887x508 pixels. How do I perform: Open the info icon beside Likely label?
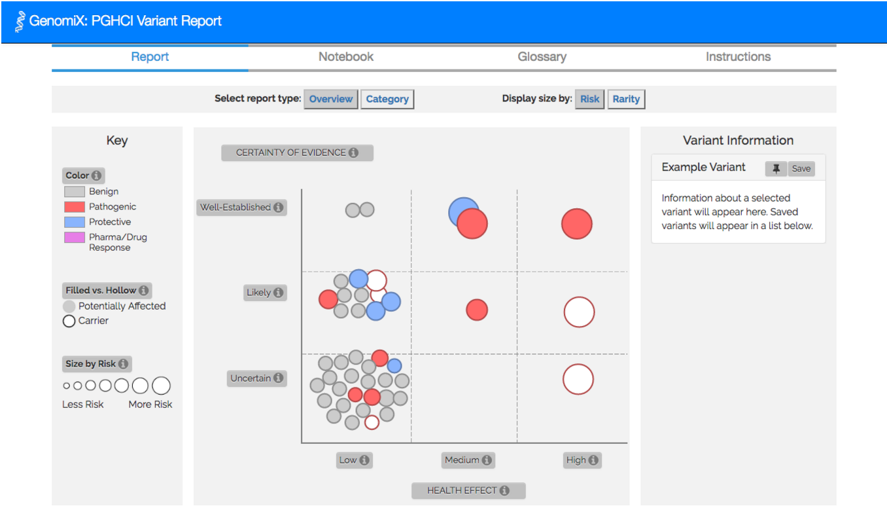tap(278, 293)
